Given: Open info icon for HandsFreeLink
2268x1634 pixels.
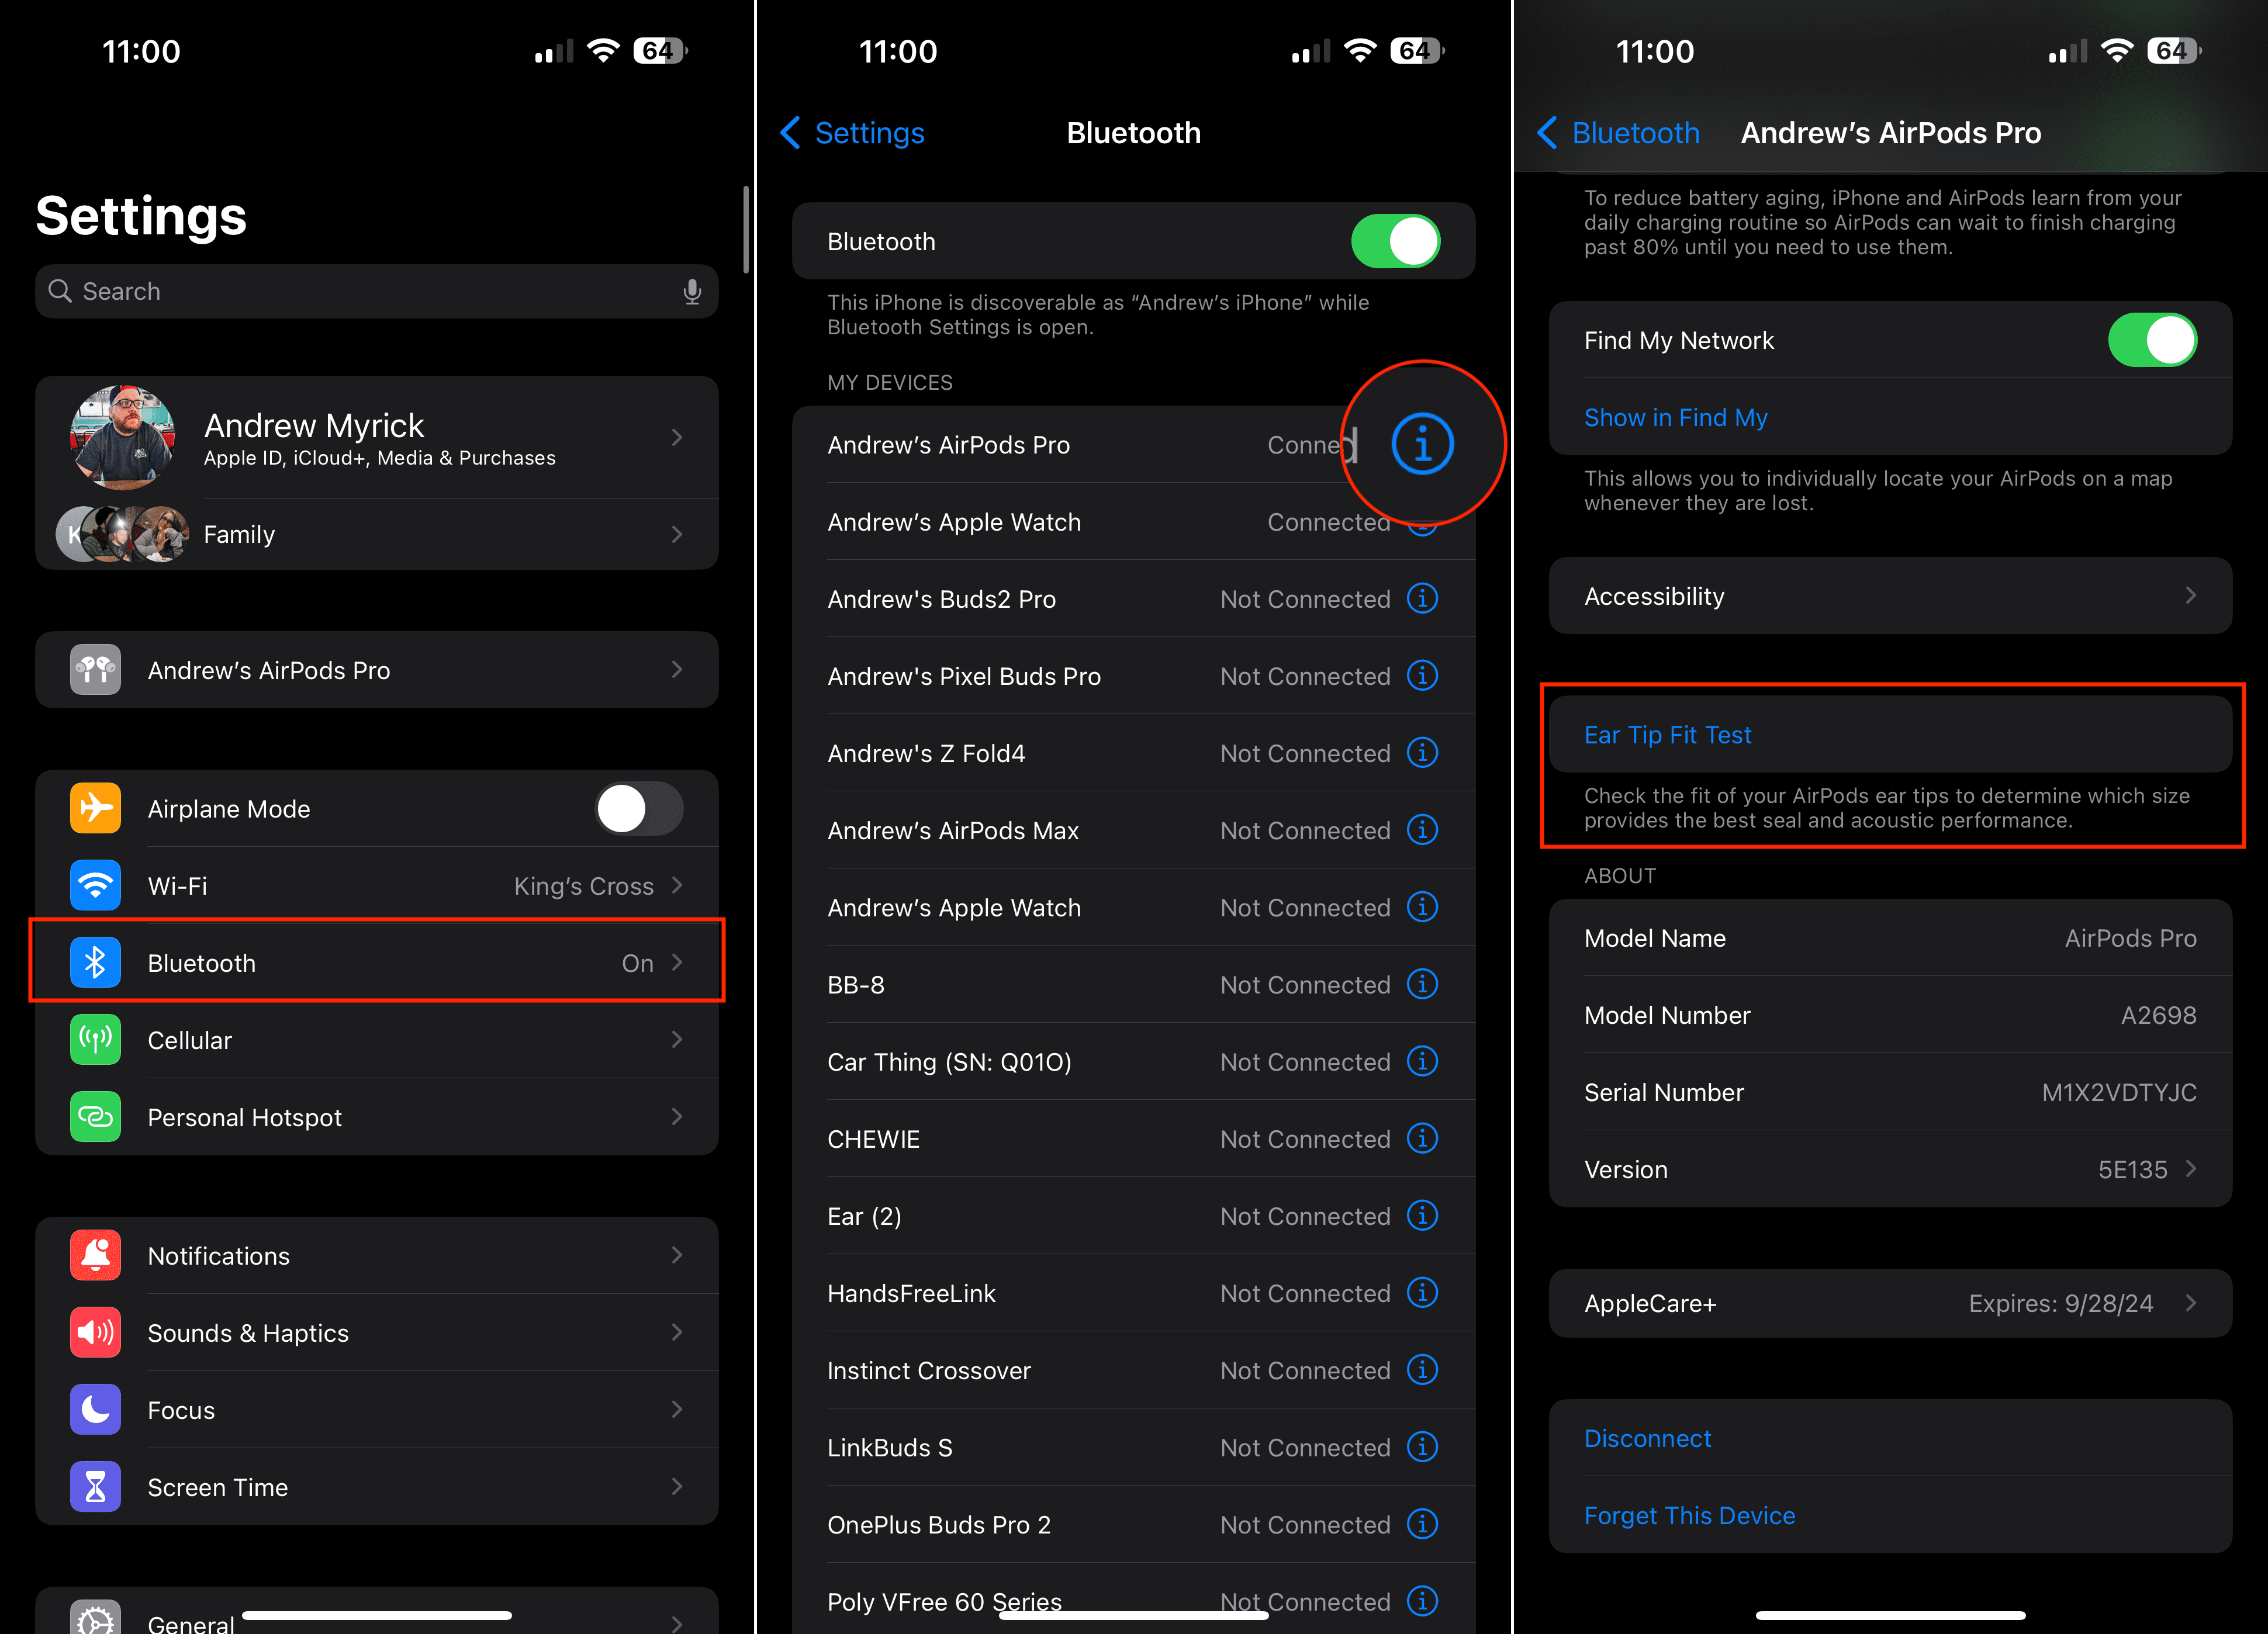Looking at the screenshot, I should click(x=1422, y=1292).
